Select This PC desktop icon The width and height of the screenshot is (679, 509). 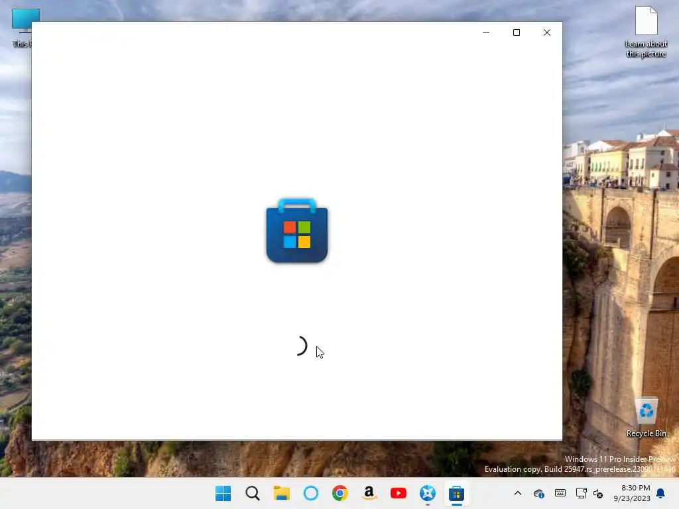[21, 28]
